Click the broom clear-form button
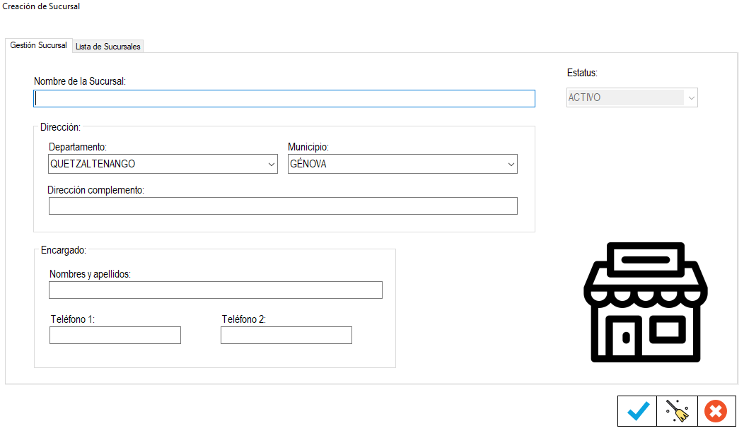This screenshot has height=433, width=744. [x=677, y=410]
